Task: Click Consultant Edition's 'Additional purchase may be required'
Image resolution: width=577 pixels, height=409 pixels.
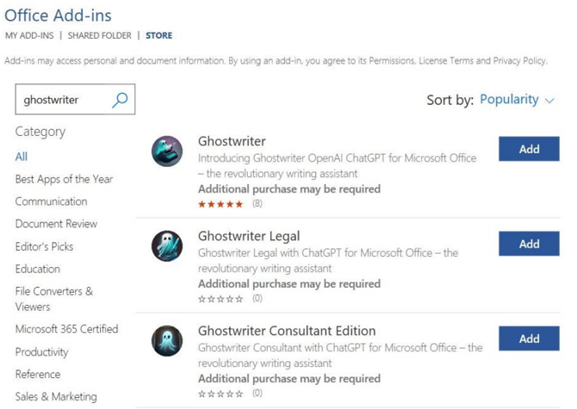Action: click(289, 379)
